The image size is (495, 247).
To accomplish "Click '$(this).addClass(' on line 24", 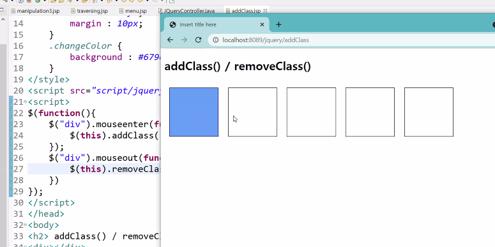I will [x=114, y=136].
